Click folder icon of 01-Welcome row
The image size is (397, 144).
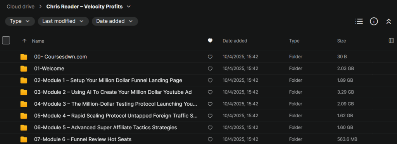coord(24,69)
